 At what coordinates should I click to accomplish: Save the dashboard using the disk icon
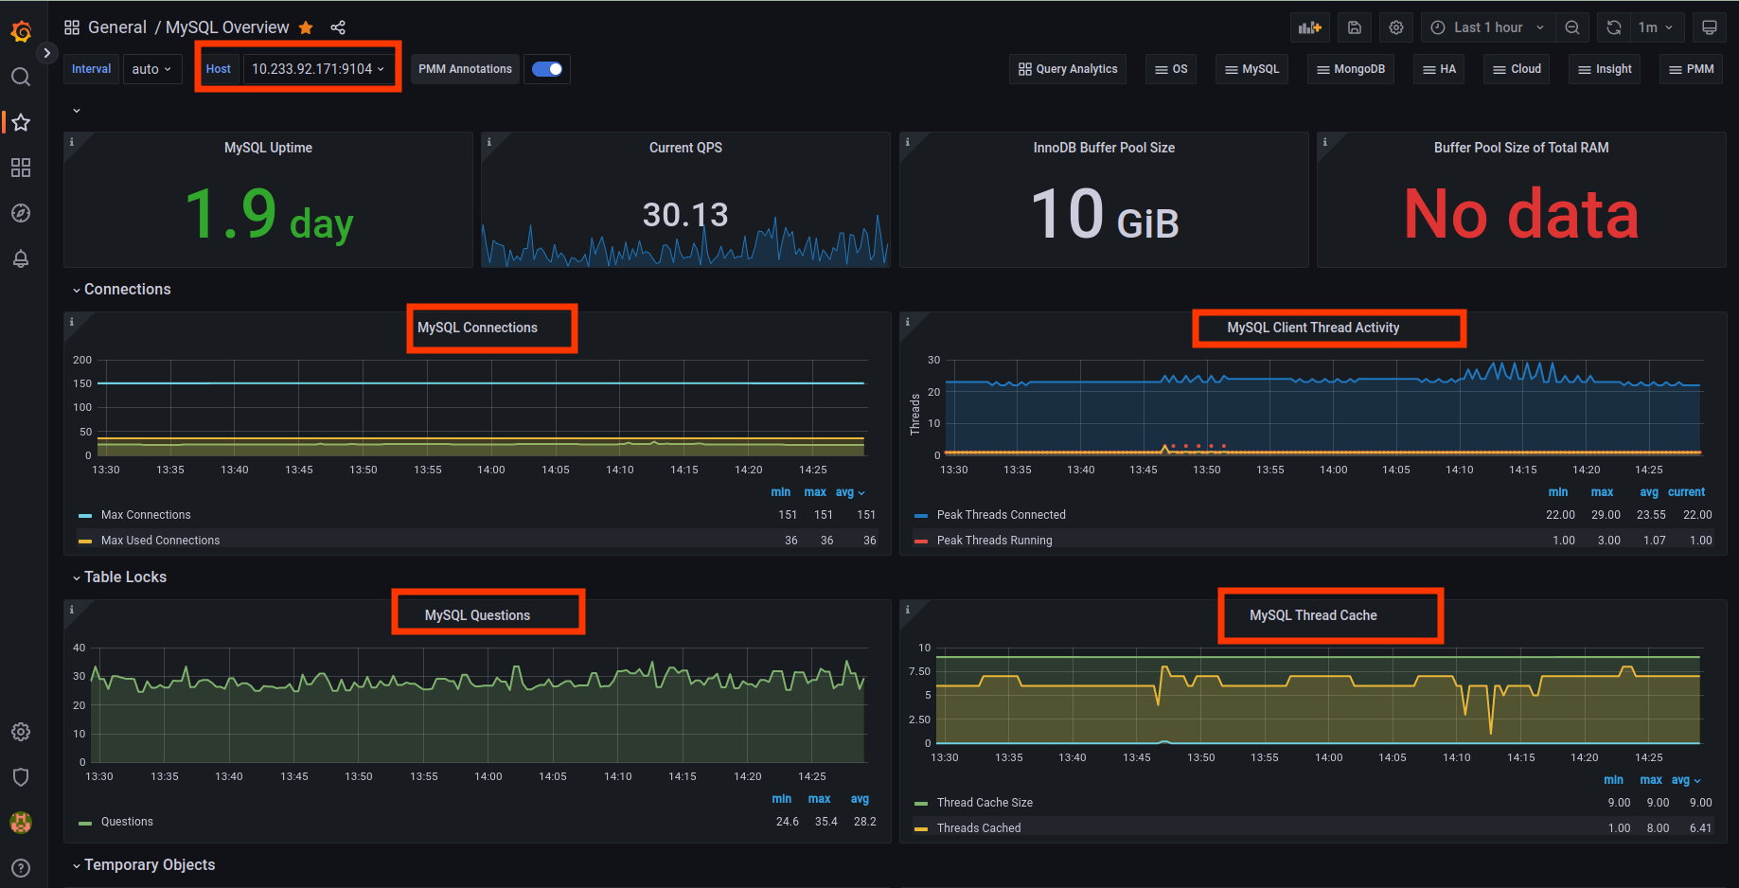tap(1355, 27)
